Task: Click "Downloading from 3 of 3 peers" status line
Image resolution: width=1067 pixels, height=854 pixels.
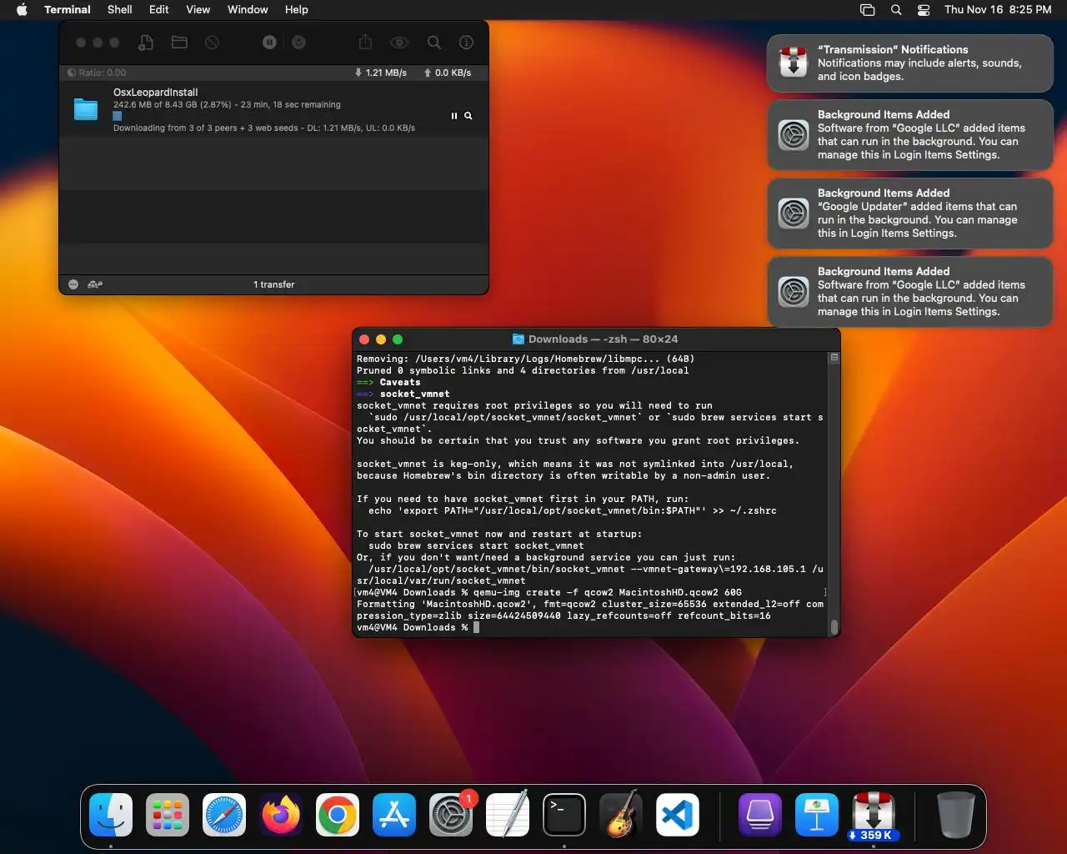Action: (264, 128)
